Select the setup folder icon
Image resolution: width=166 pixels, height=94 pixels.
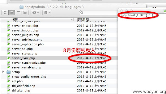[x=9, y=72]
